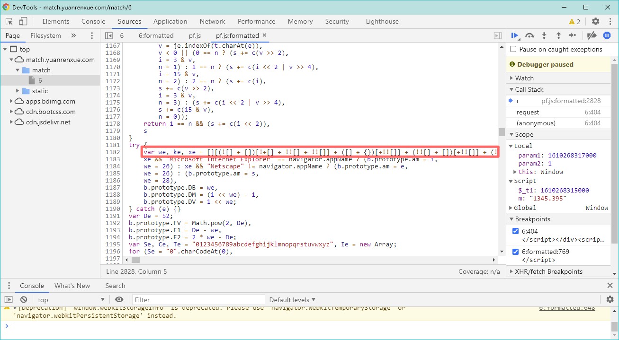Close the pf.js:formatted tab
Image resolution: width=619 pixels, height=340 pixels.
coord(264,35)
